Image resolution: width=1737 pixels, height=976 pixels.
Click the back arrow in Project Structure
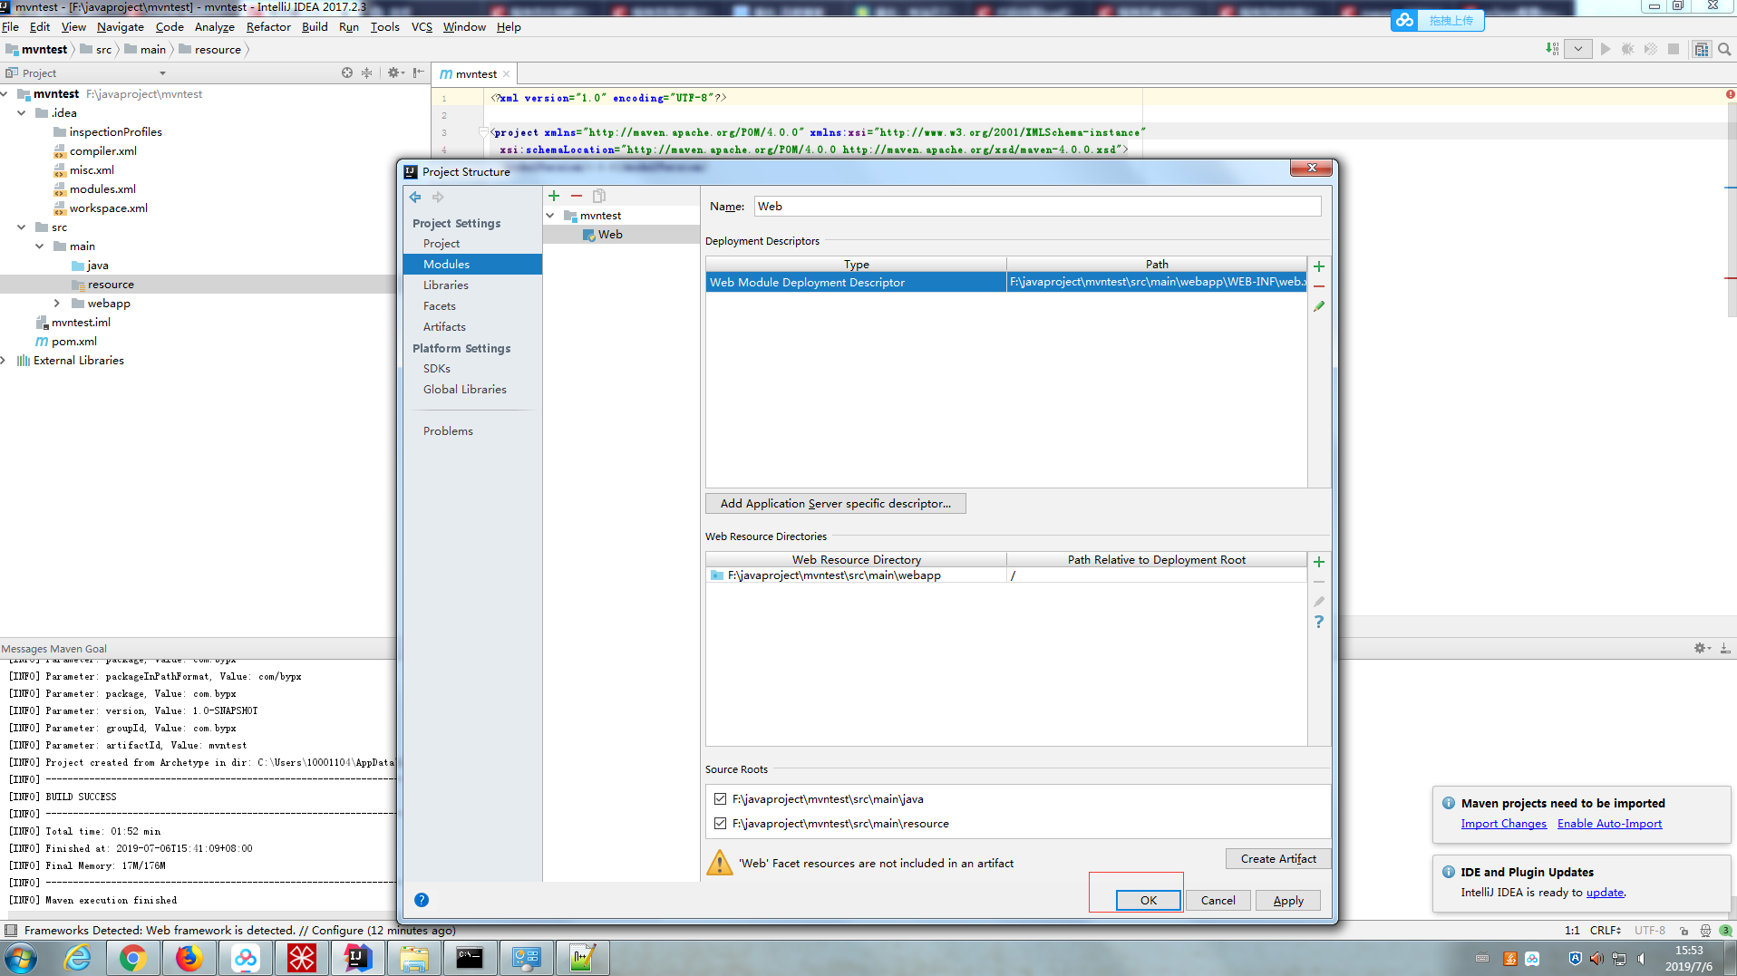click(x=415, y=197)
